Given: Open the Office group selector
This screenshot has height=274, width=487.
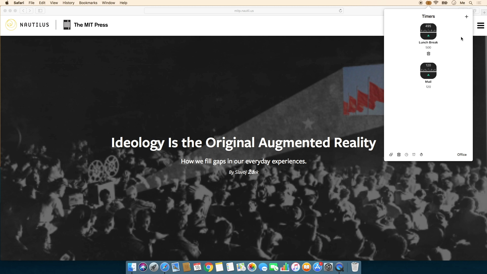Looking at the screenshot, I should point(462,155).
